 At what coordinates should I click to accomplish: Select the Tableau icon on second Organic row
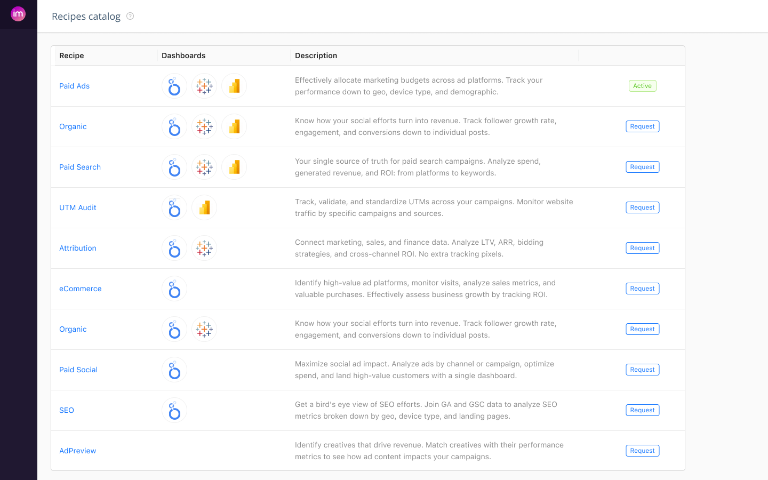coord(204,329)
